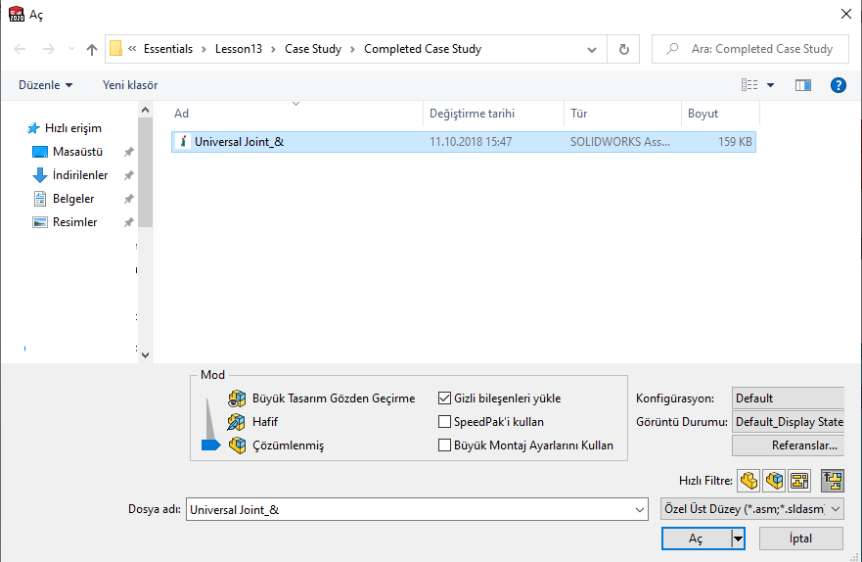Click Yeni klasör in the toolbar

130,85
